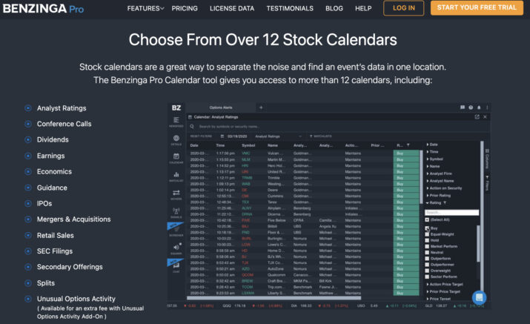Viewport: 530px width, 324px height.
Task: Open the help question mark icon
Action: tap(471, 108)
